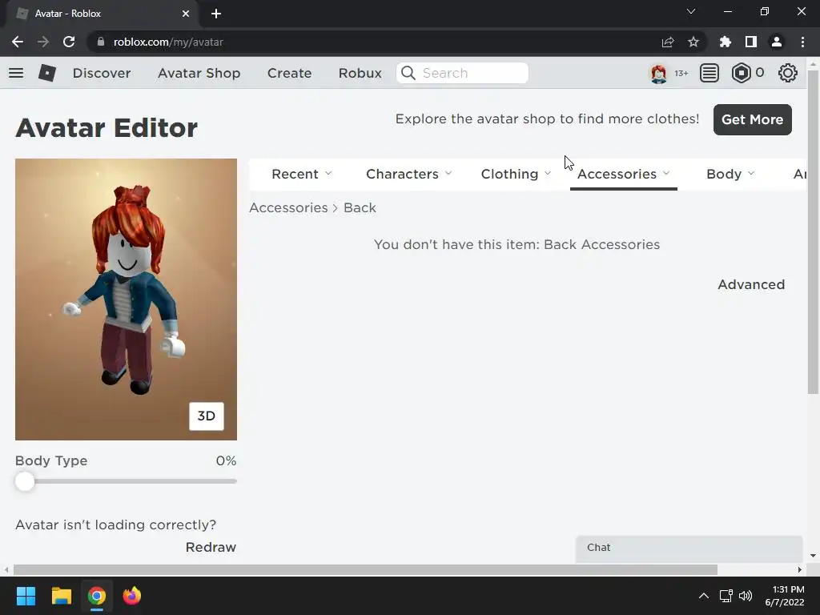Click the Roblox logo home icon
820x615 pixels.
(47, 73)
